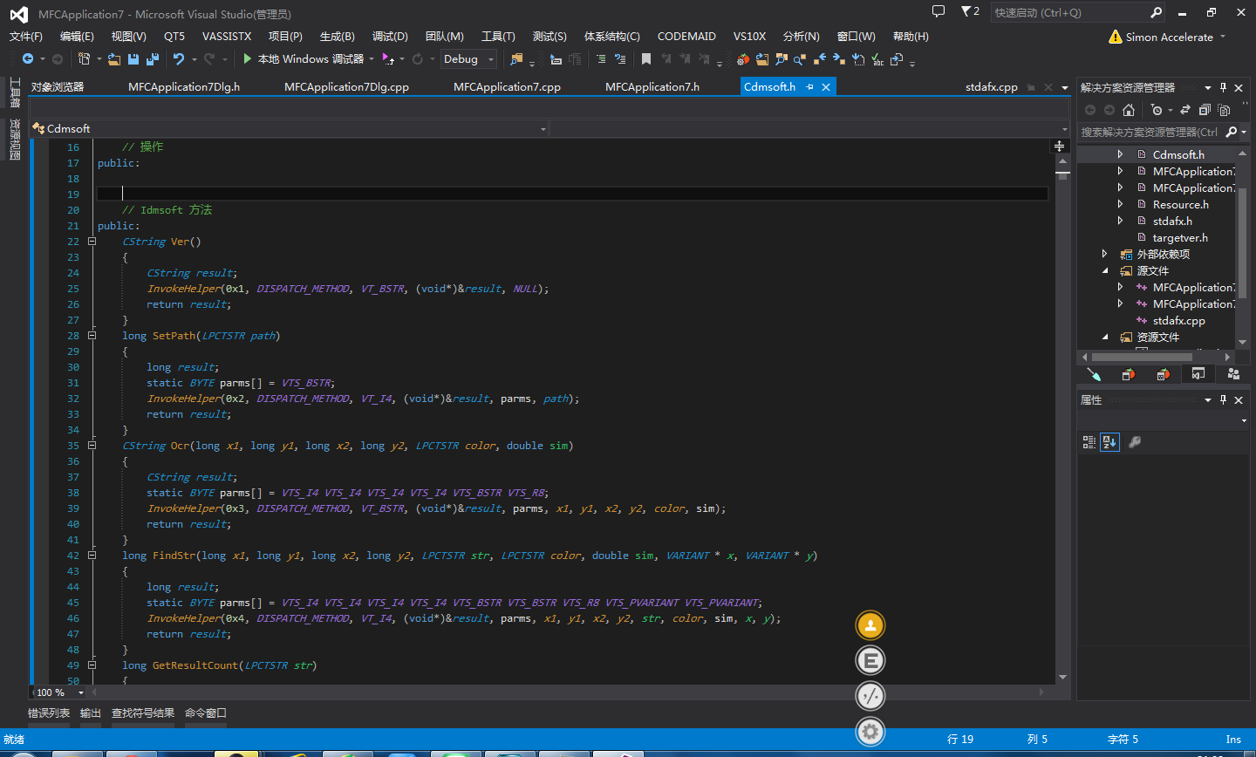
Task: Collapse the Ver() function outlining box
Action: (92, 242)
